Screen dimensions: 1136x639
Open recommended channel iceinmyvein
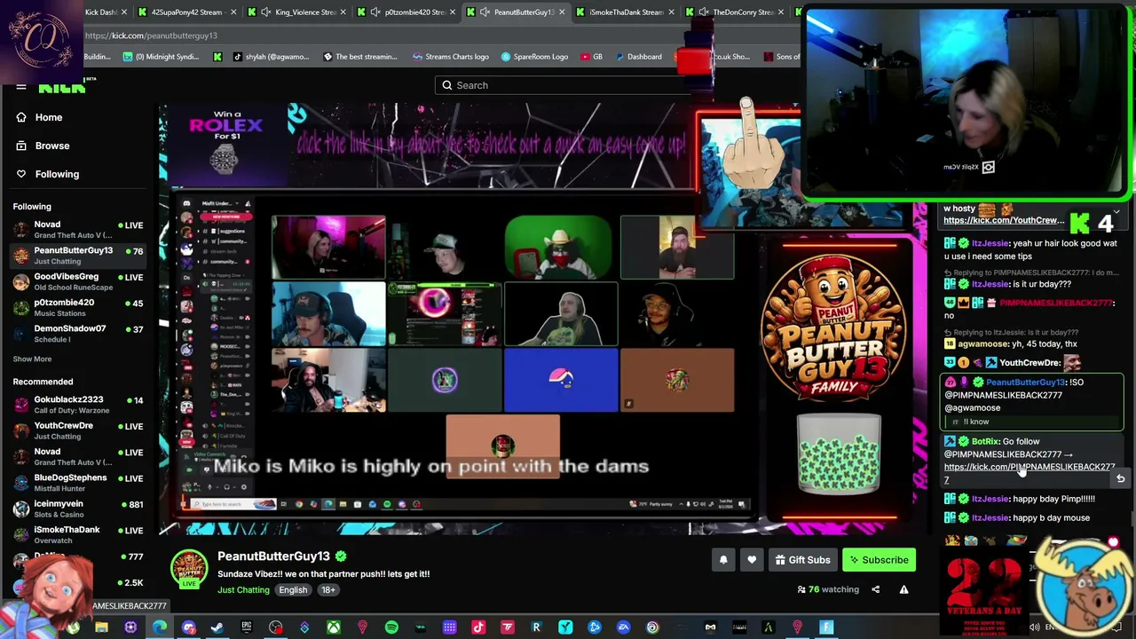click(78, 509)
